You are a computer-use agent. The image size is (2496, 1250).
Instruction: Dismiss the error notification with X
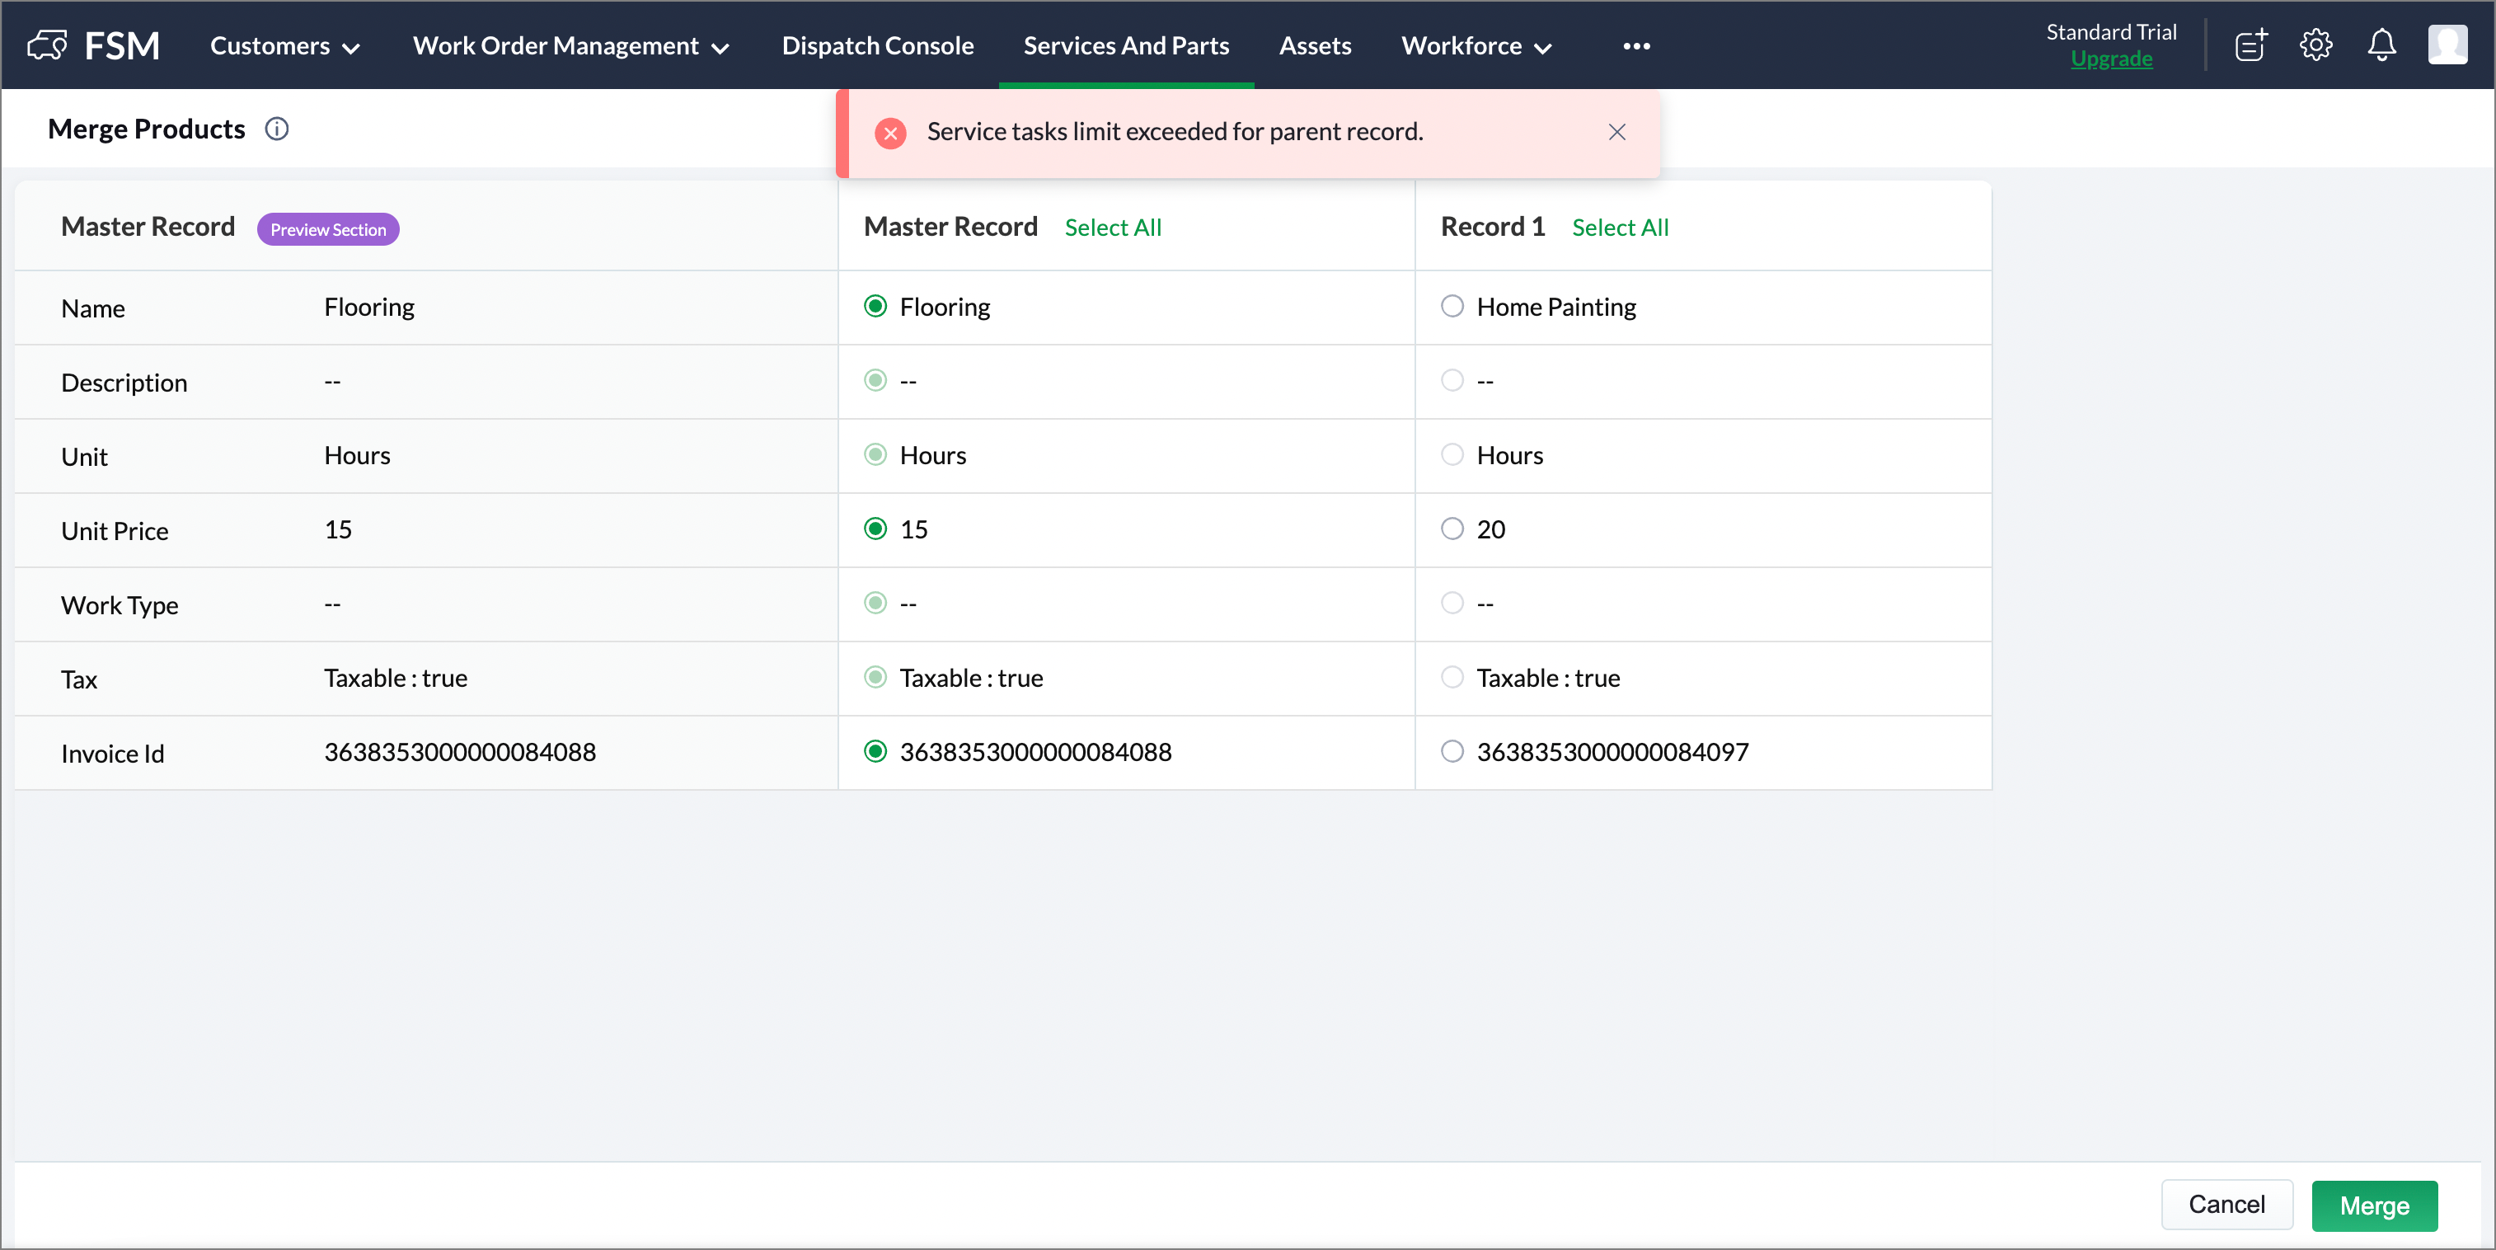point(1616,133)
